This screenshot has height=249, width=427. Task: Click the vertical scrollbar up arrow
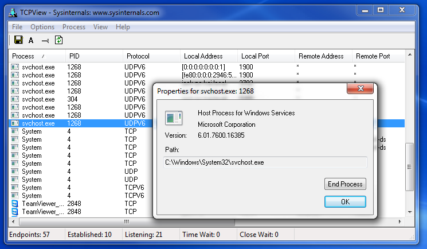[410, 55]
